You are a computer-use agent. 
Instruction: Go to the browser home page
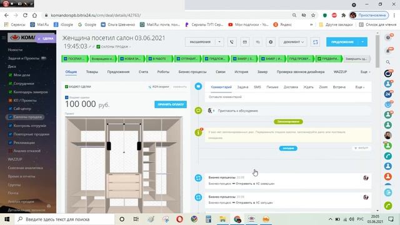point(34,15)
